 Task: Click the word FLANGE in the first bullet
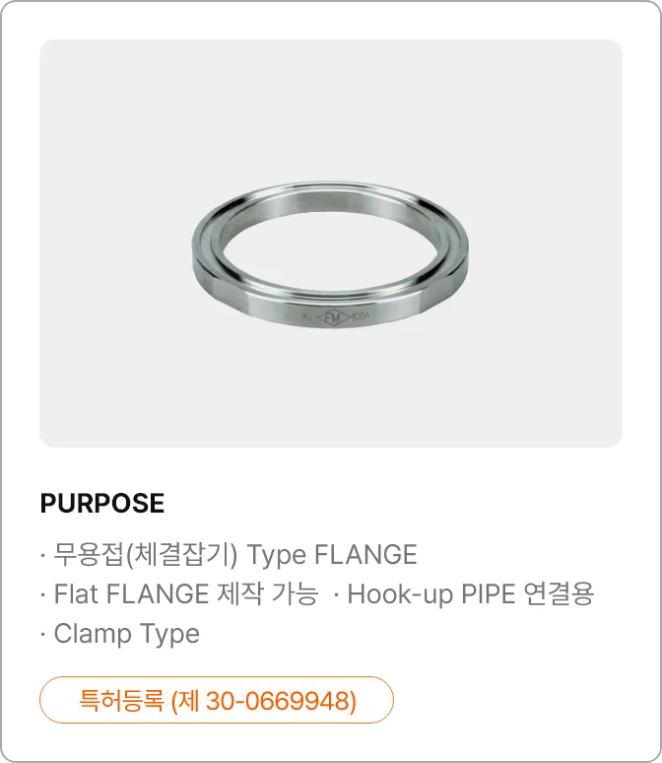pos(365,555)
